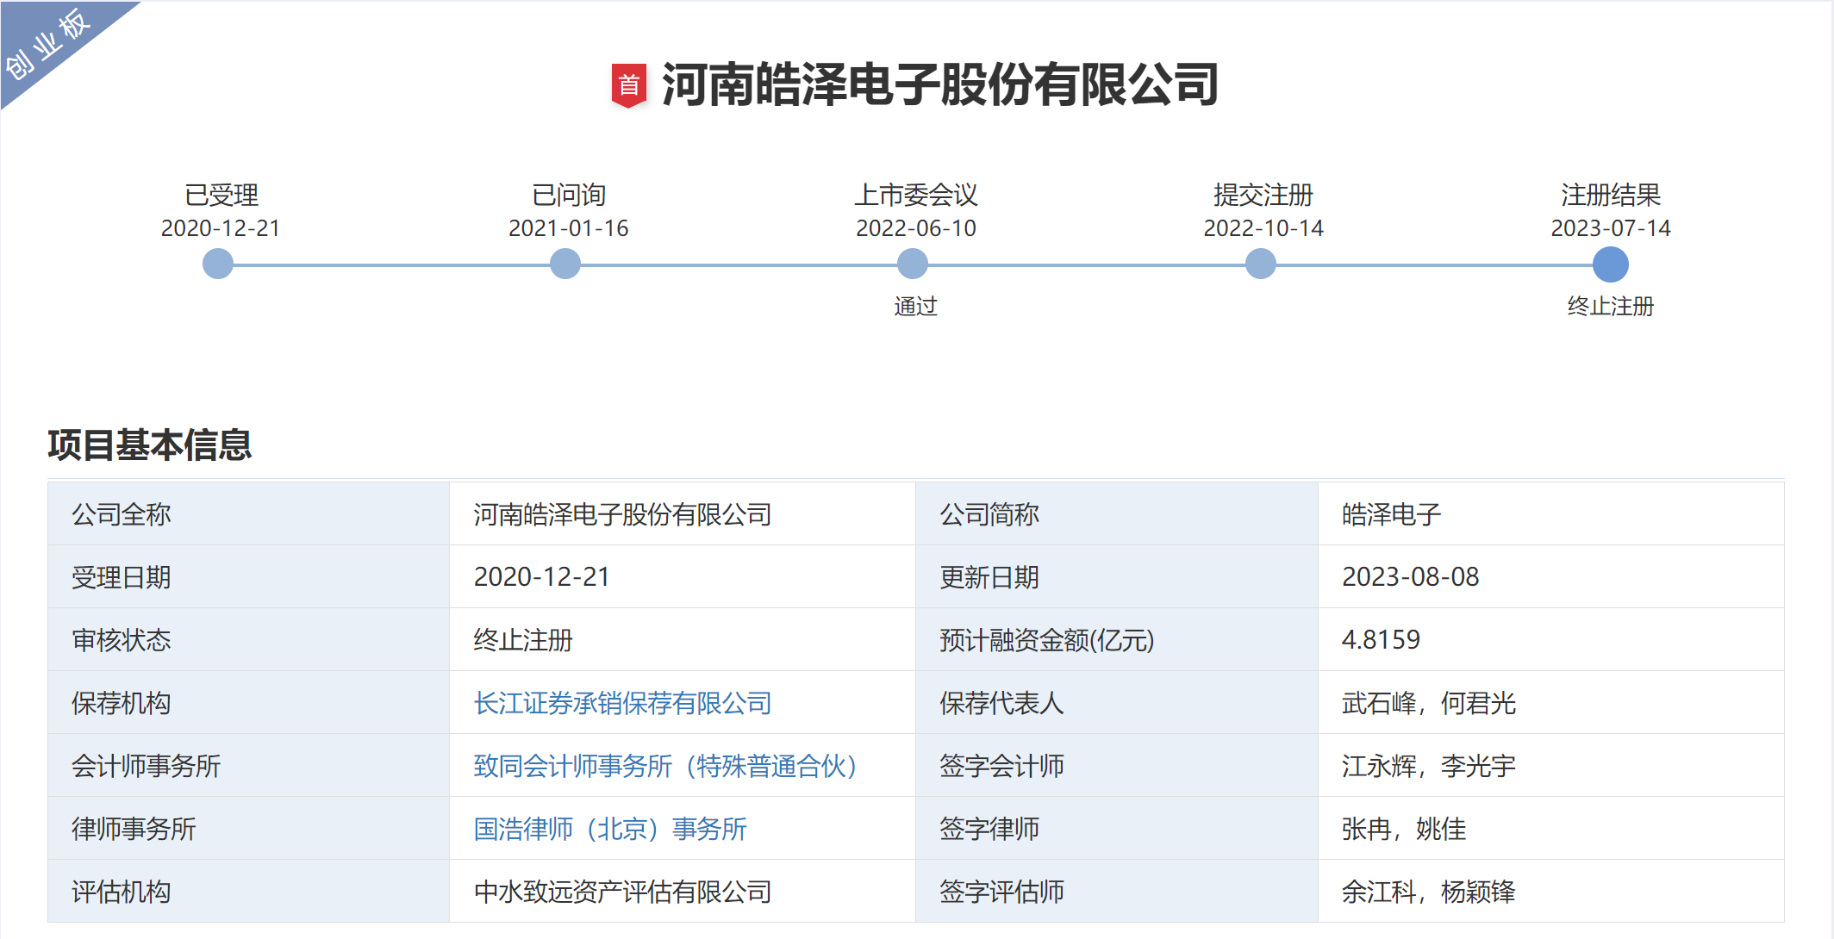Image resolution: width=1834 pixels, height=939 pixels.
Task: Click the 提交注册 timeline node
Action: 1261,264
